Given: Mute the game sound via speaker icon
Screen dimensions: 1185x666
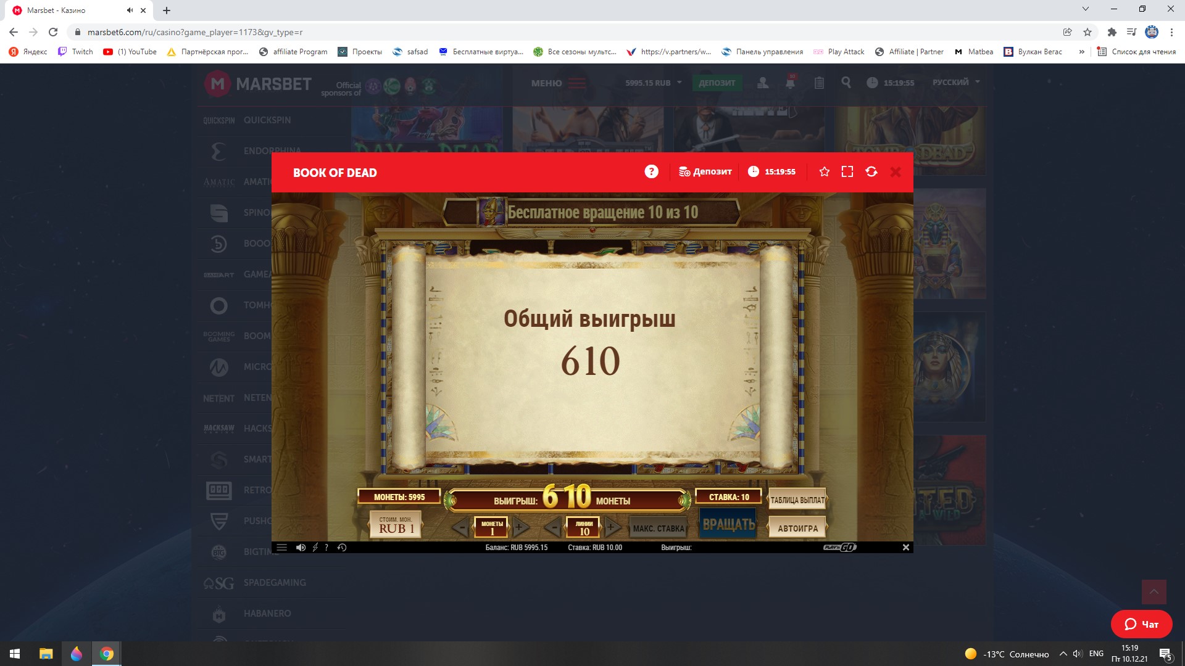Looking at the screenshot, I should tap(301, 548).
